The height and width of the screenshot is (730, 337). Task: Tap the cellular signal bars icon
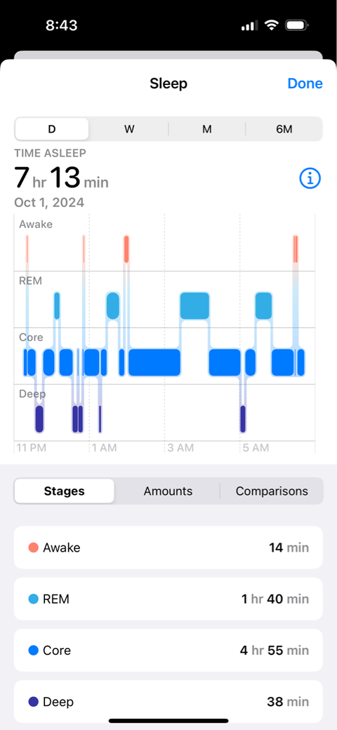pyautogui.click(x=251, y=25)
